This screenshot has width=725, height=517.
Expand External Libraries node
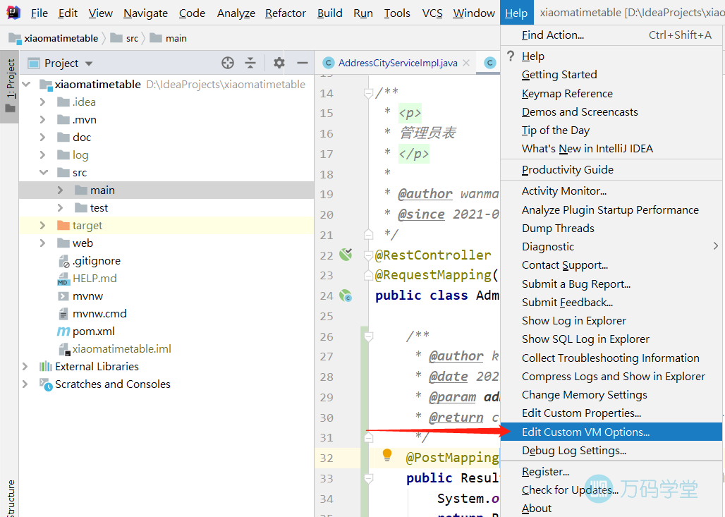(25, 367)
